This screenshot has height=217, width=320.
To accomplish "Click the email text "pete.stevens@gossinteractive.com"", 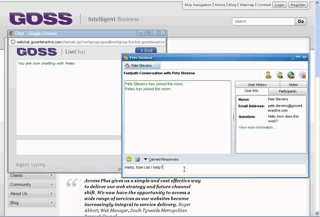I will [285, 108].
